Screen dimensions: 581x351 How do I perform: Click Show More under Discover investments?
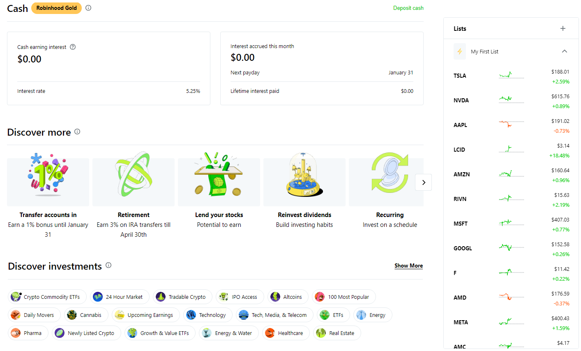(x=408, y=266)
